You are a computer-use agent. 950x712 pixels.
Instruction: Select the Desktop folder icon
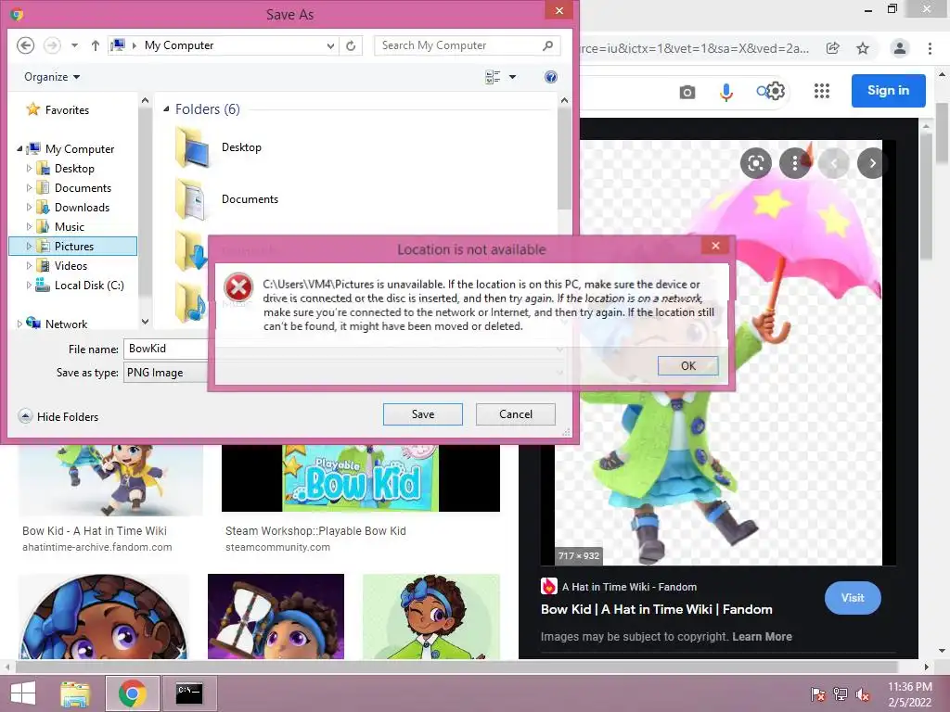192,147
